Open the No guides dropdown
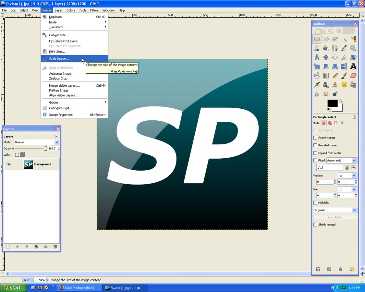Image resolution: width=365 pixels, height=292 pixels. coord(335,210)
